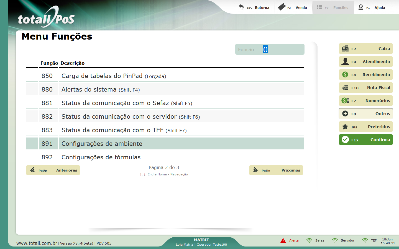
Task: Click the Caixa cash register icon
Action: coord(345,49)
